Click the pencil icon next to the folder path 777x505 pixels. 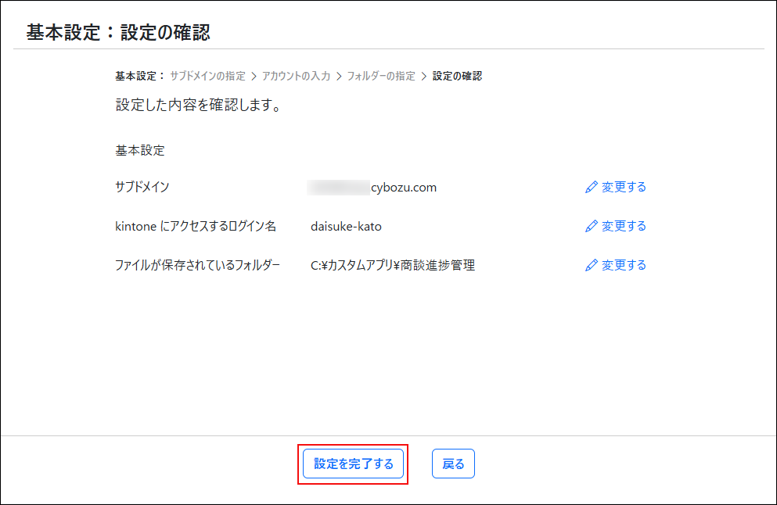pos(592,265)
